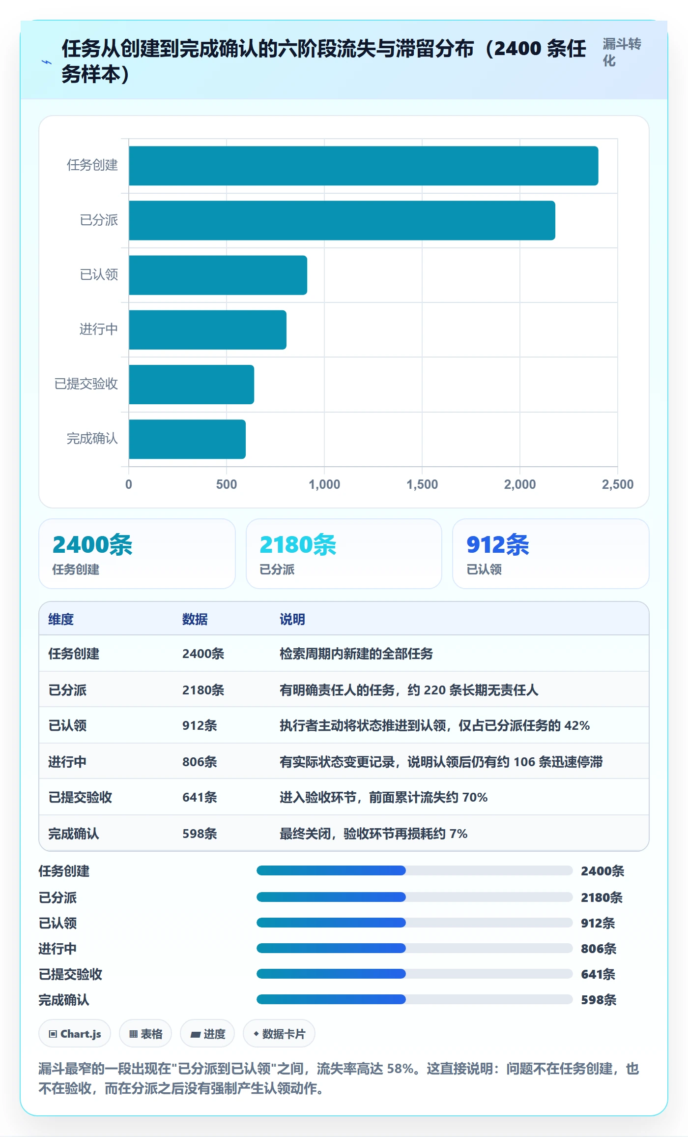Click the 数据 column header
Screen dimensions: 688x1137
click(x=195, y=619)
